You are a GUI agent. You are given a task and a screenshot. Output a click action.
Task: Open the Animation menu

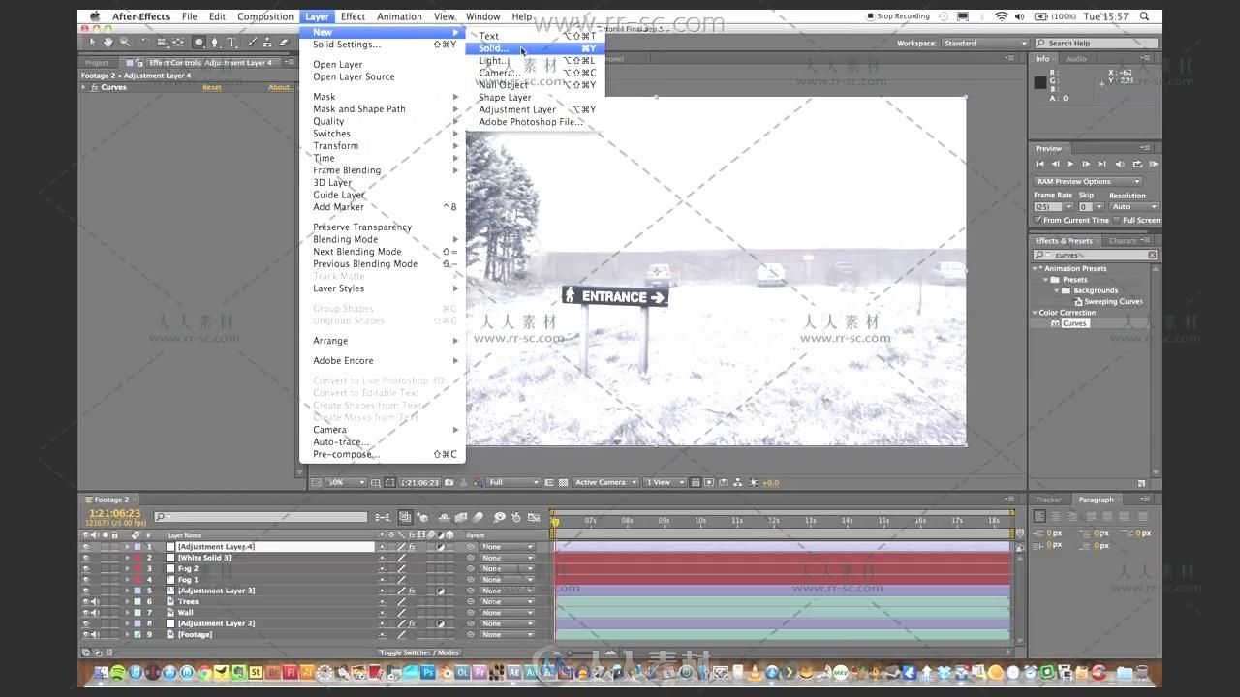[x=399, y=16]
